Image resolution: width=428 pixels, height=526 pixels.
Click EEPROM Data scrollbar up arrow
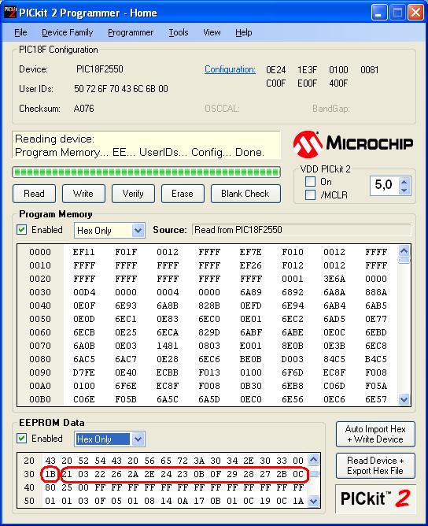(313, 460)
